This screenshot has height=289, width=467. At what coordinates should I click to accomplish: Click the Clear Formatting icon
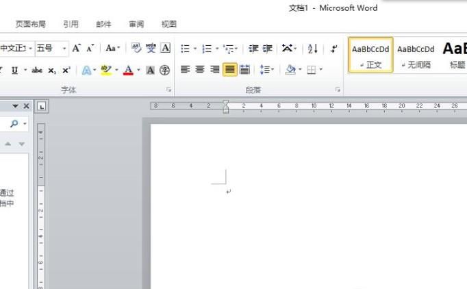pyautogui.click(x=136, y=48)
